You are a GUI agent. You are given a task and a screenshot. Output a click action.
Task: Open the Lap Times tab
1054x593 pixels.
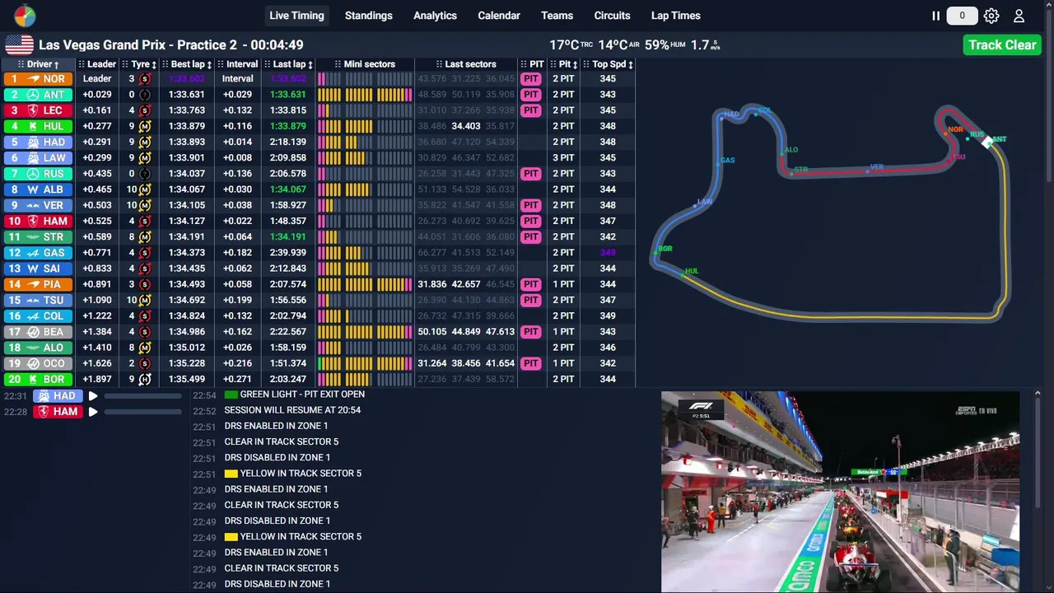click(x=675, y=16)
